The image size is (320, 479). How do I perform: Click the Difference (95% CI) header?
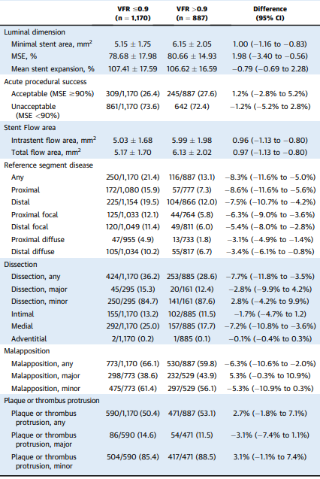(x=270, y=14)
